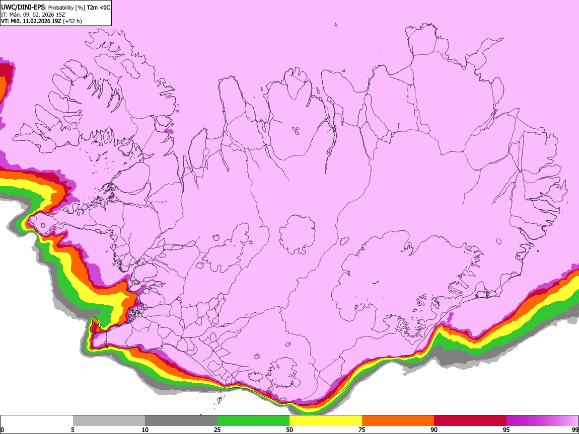The image size is (579, 434).
Task: Click the legend tick label '90'
Action: click(434, 429)
